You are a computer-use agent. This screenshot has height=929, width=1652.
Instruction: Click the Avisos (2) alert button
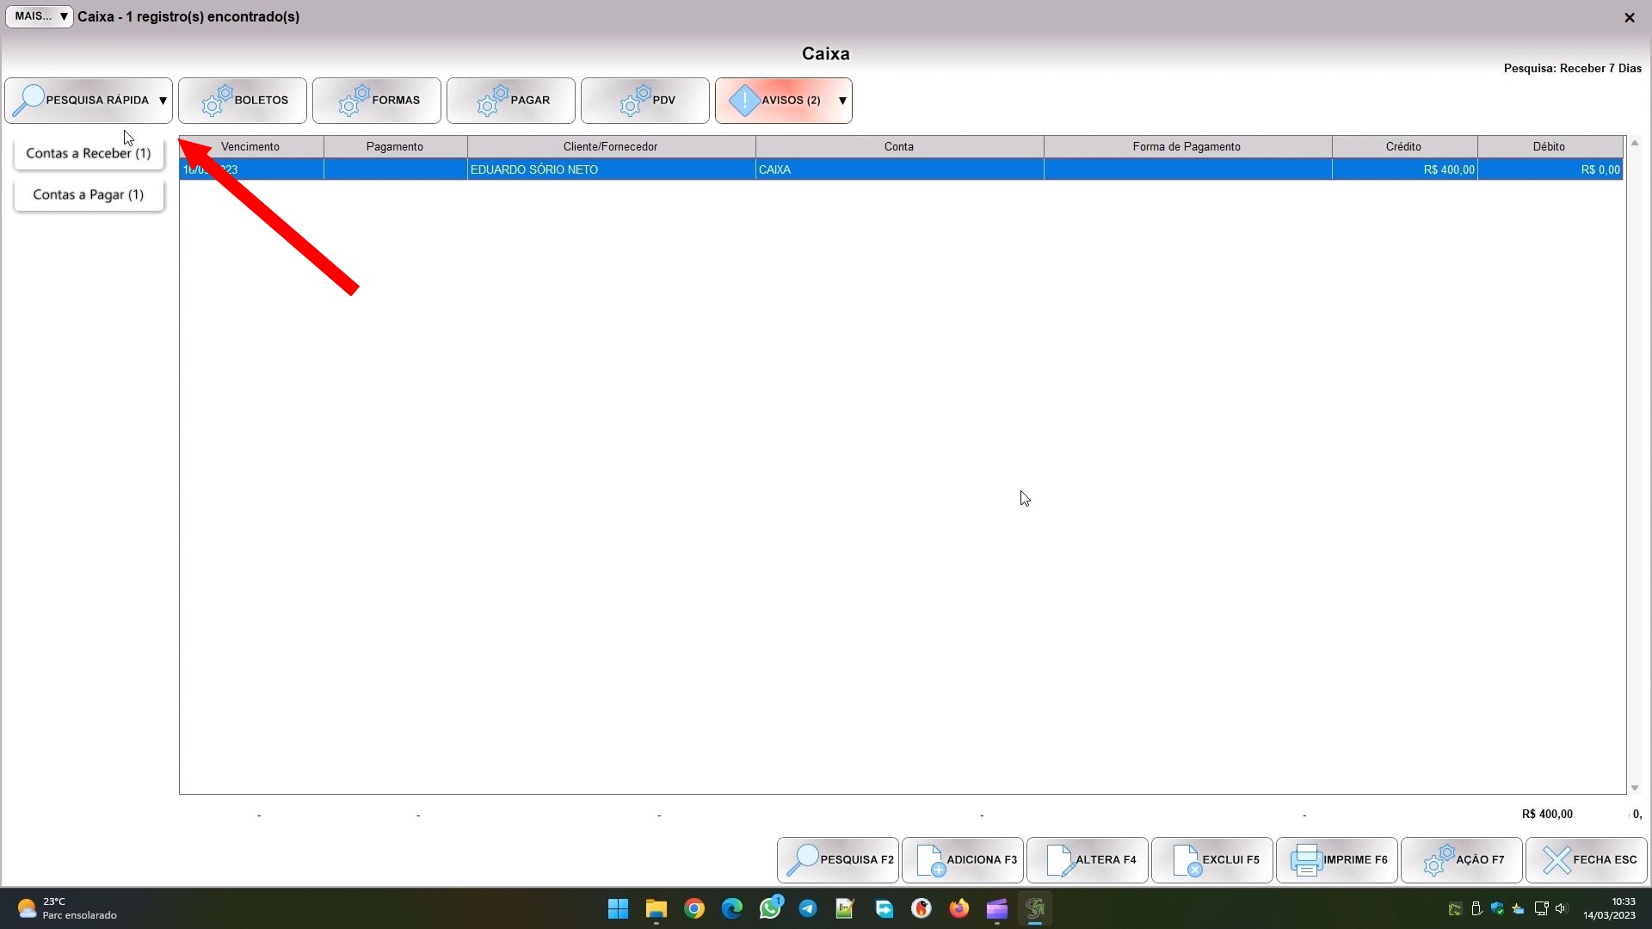tap(774, 101)
